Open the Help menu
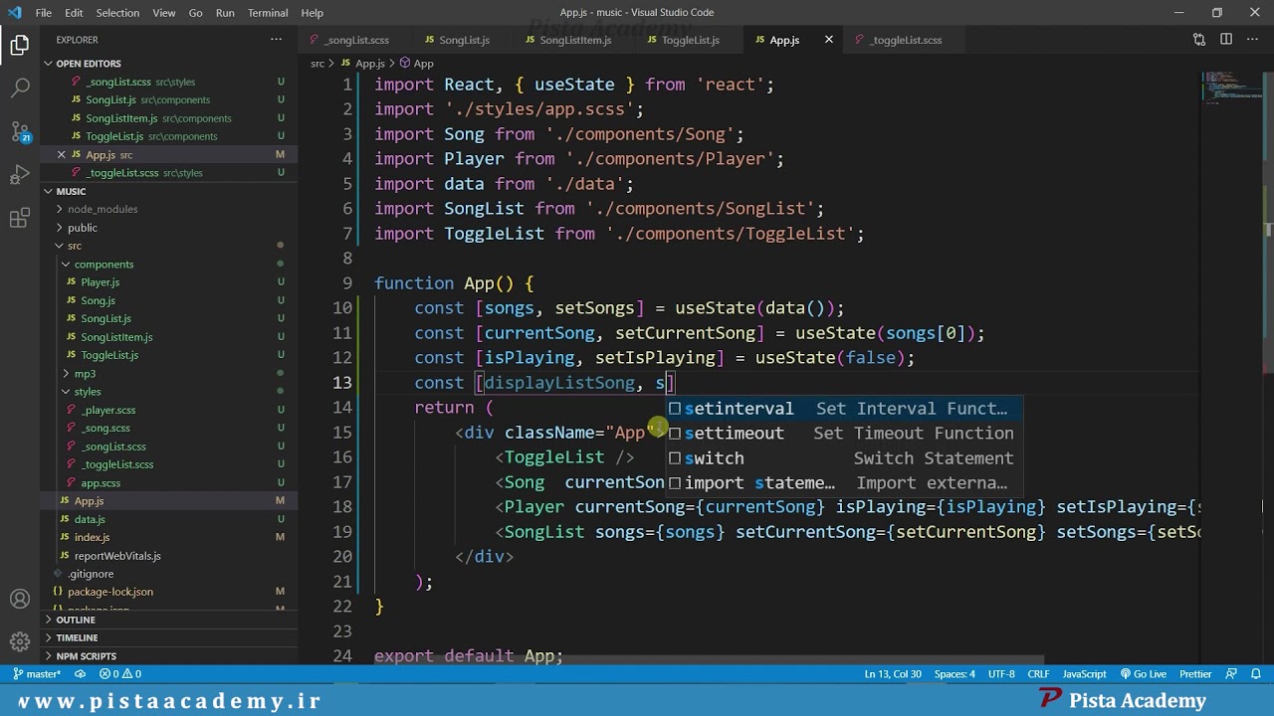This screenshot has height=716, width=1274. [x=313, y=13]
